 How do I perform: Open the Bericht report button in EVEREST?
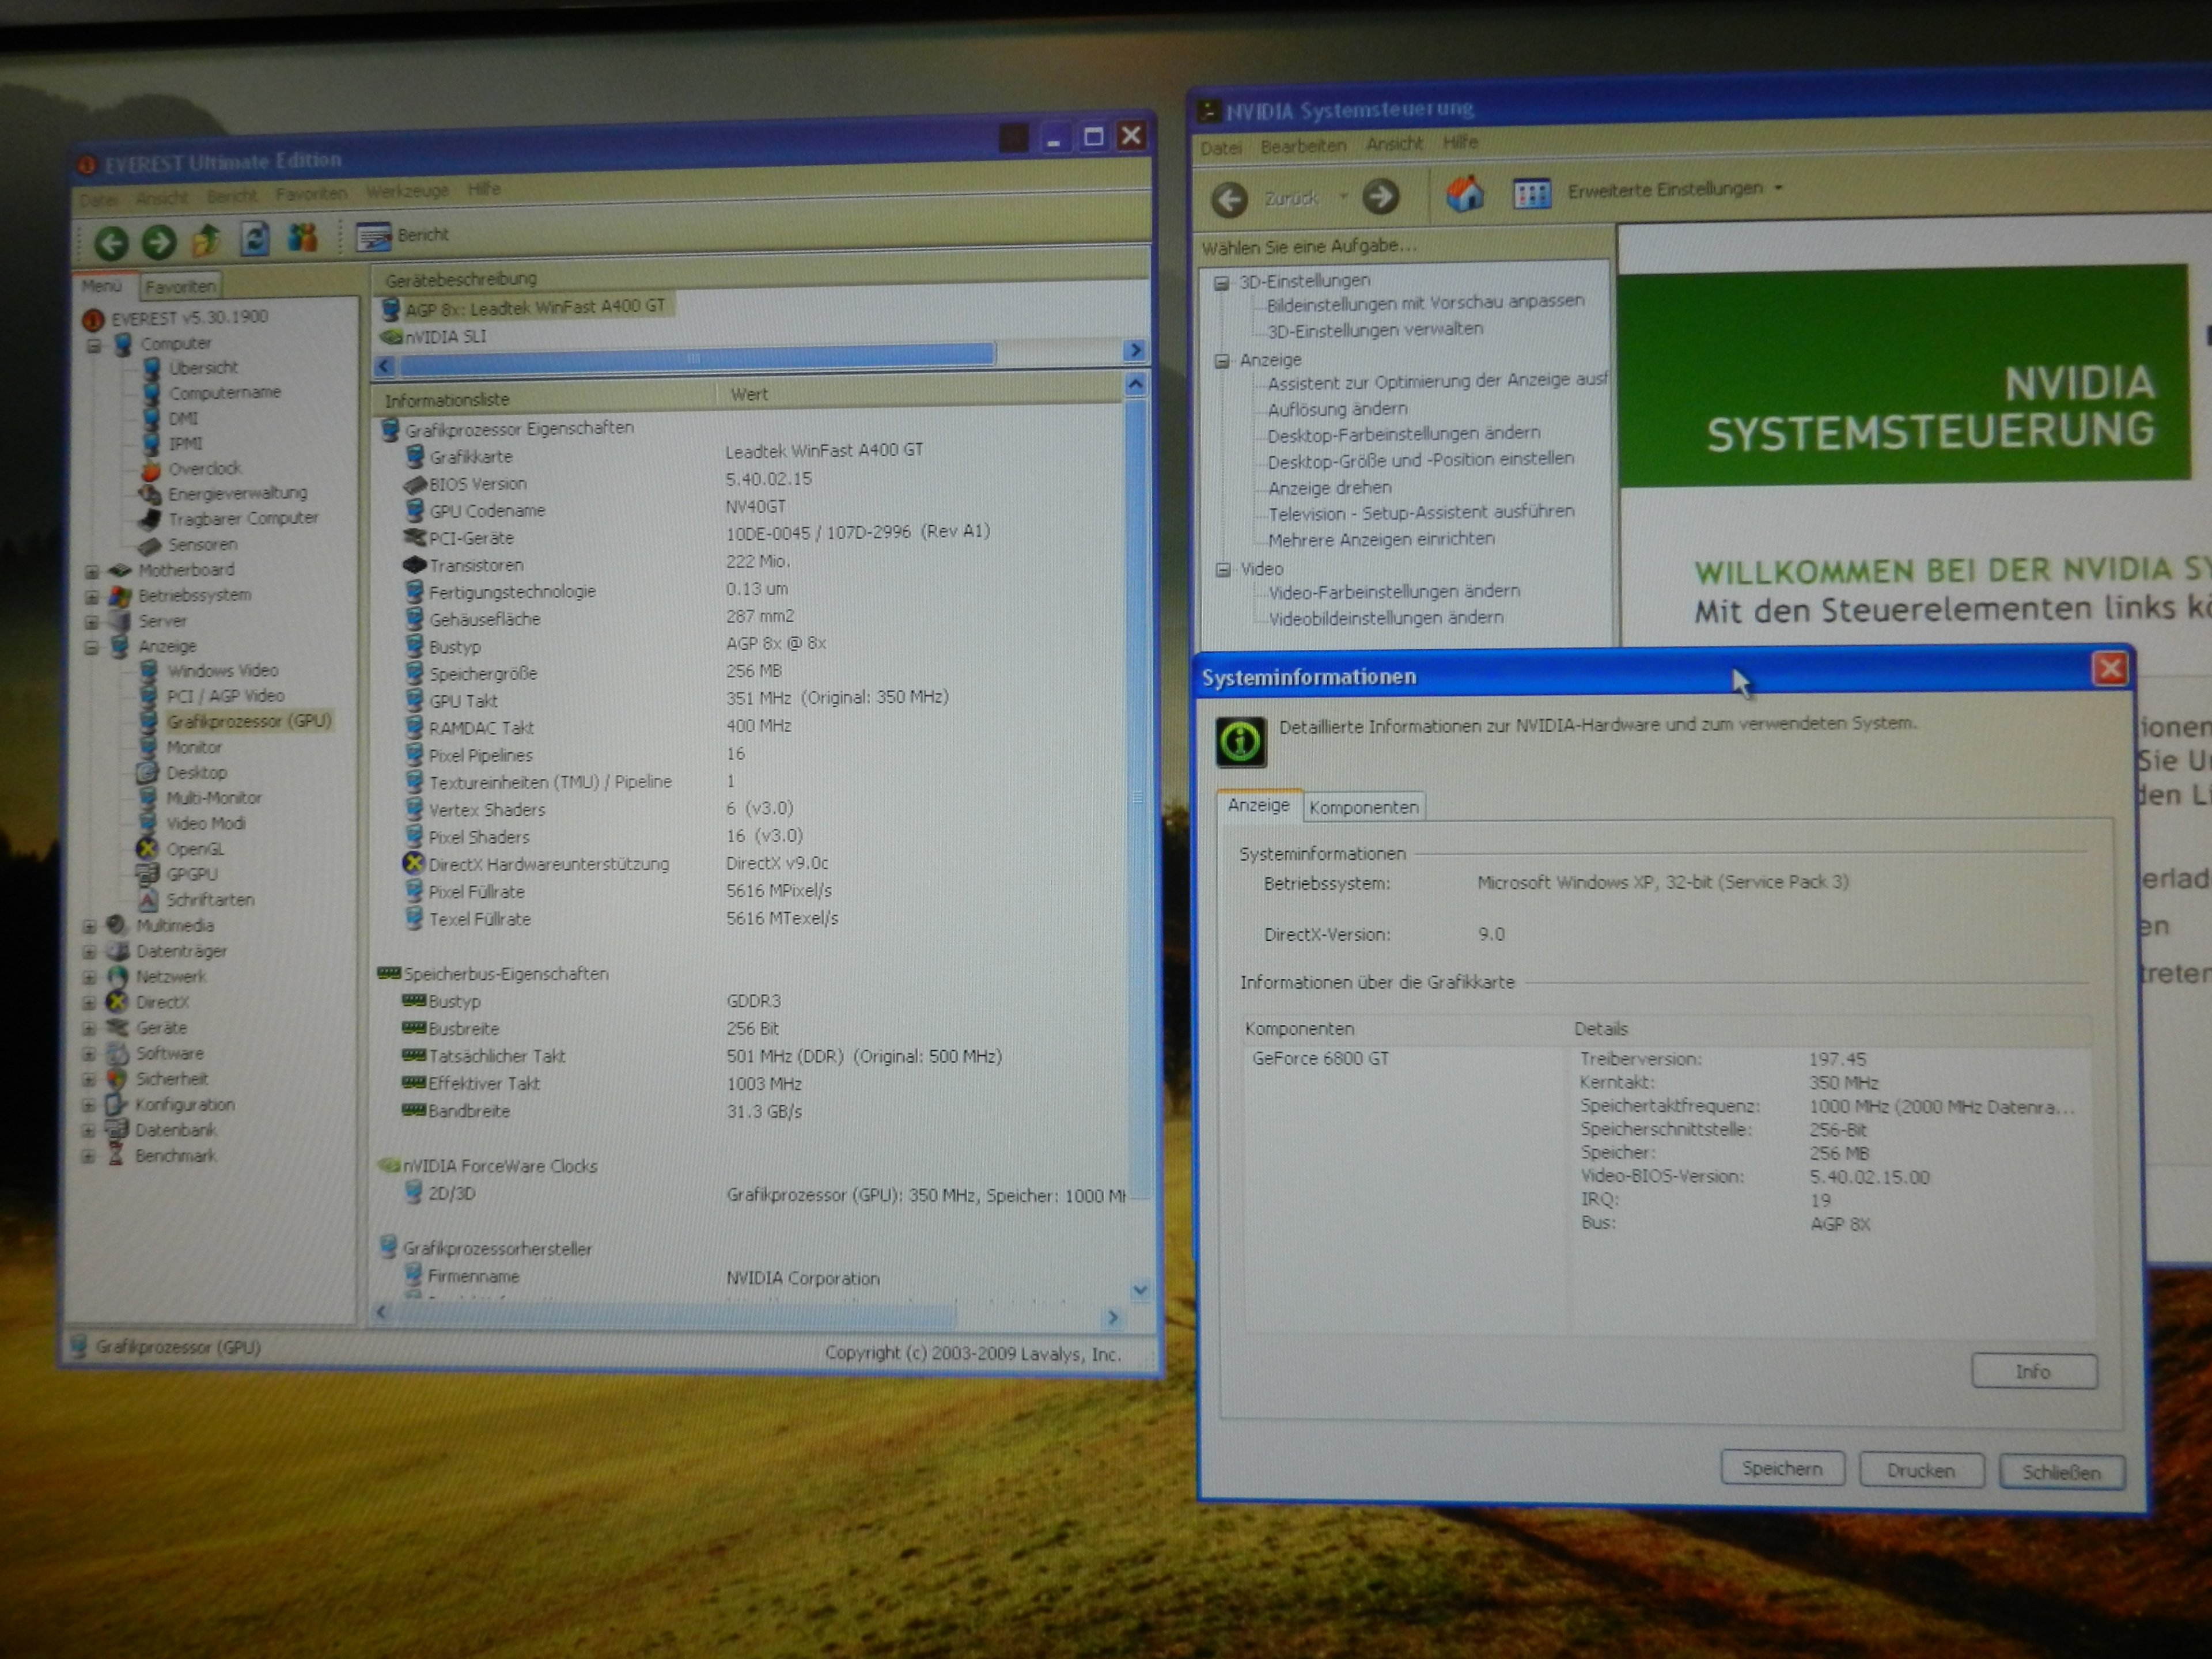[x=403, y=236]
